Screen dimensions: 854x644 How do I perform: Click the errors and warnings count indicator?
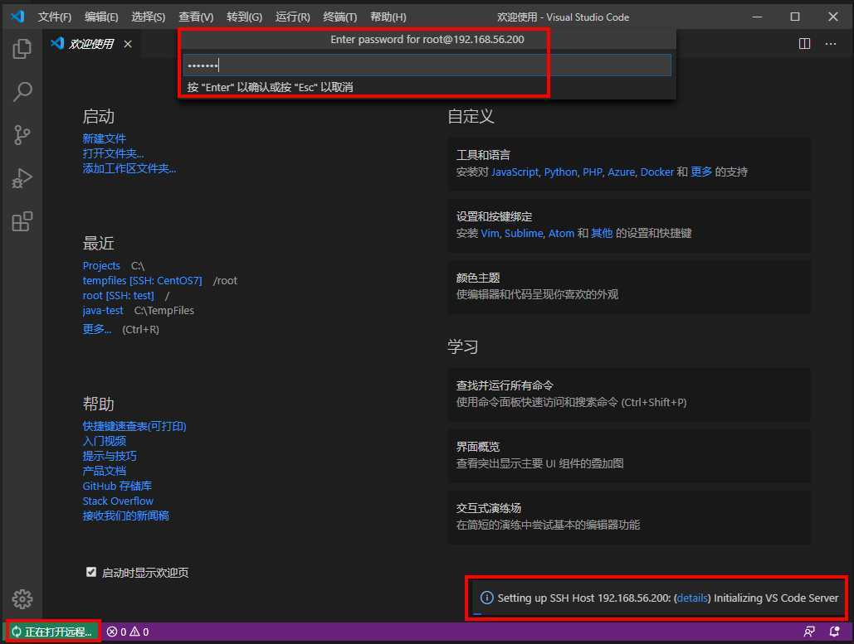128,632
